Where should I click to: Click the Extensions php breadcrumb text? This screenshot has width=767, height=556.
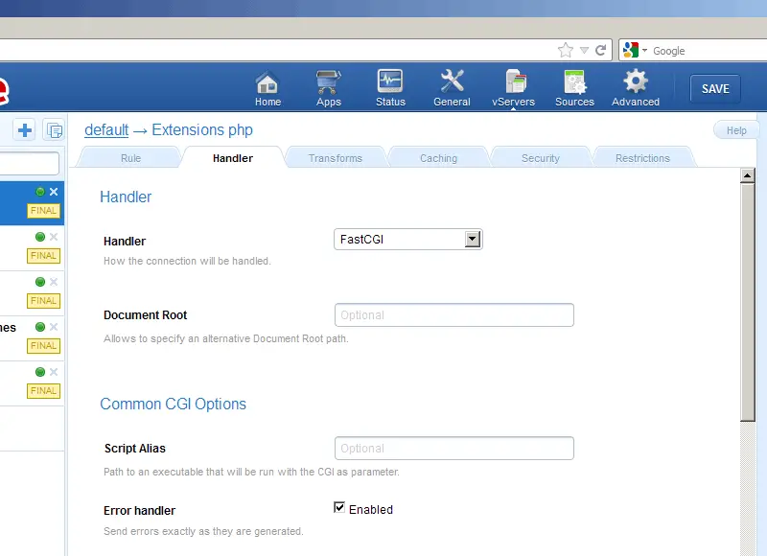tap(202, 130)
